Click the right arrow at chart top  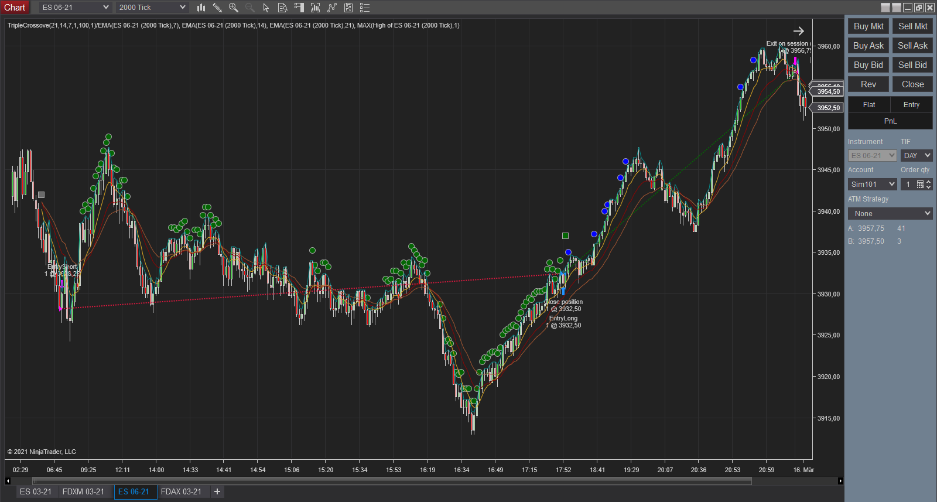[799, 31]
